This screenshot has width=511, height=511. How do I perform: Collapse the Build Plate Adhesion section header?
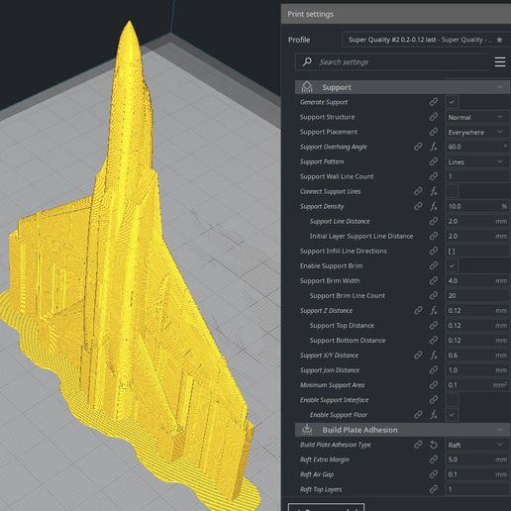pyautogui.click(x=402, y=430)
